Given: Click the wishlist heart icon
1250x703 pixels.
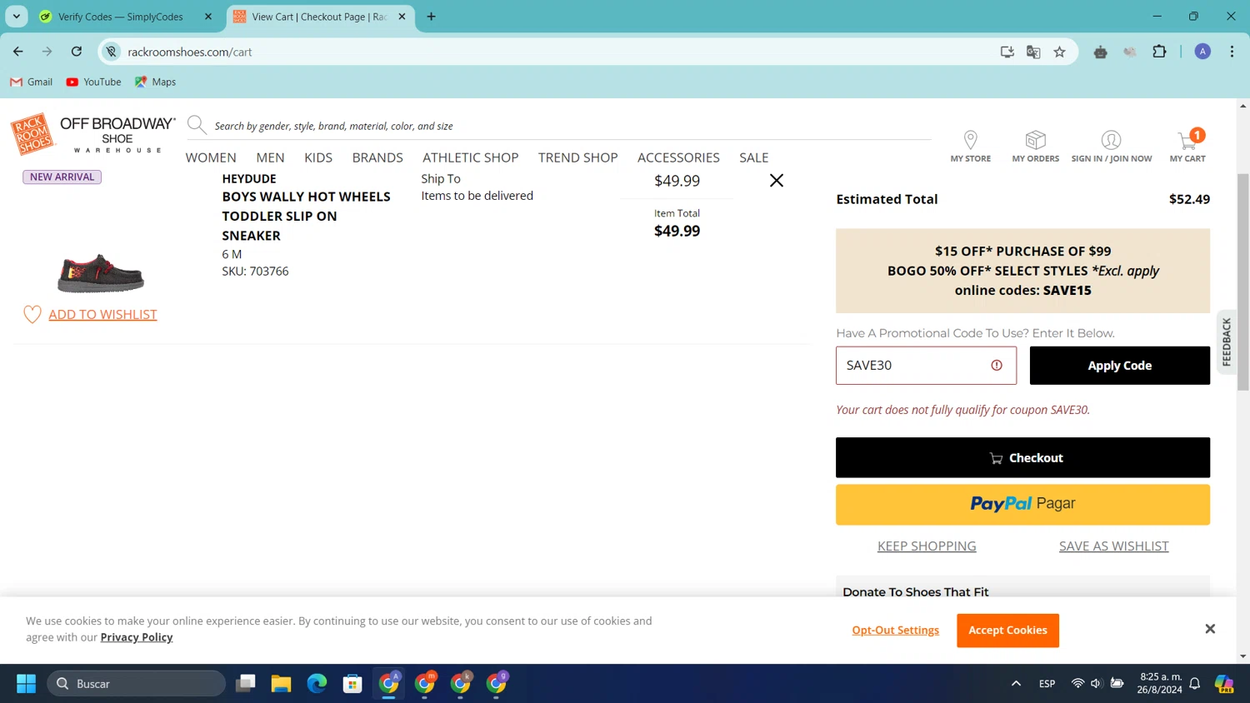Looking at the screenshot, I should [32, 314].
